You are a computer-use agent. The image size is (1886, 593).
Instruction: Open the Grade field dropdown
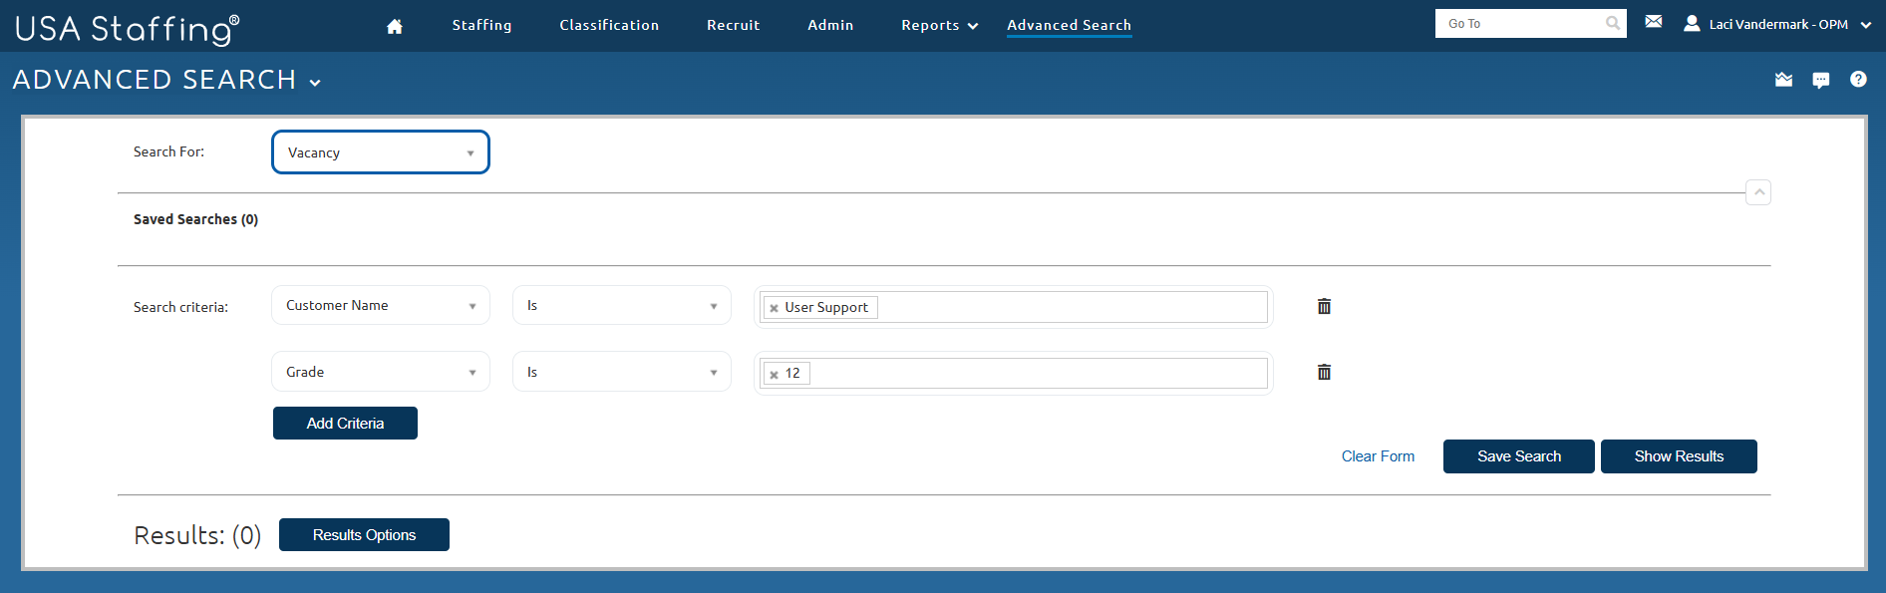381,372
